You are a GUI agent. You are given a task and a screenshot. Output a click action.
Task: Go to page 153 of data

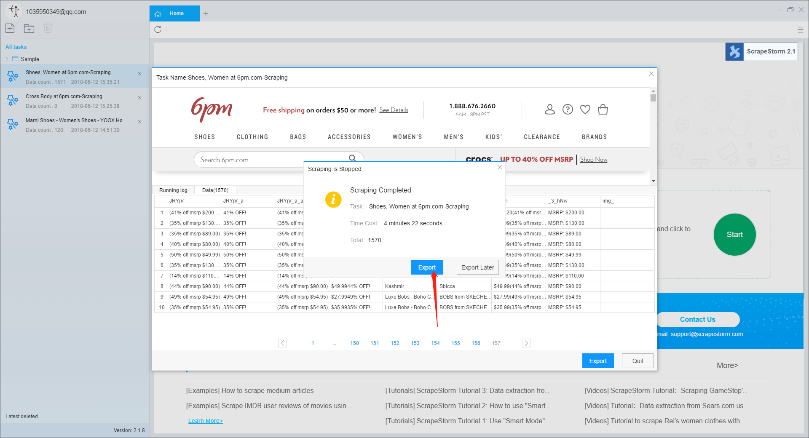coord(415,343)
